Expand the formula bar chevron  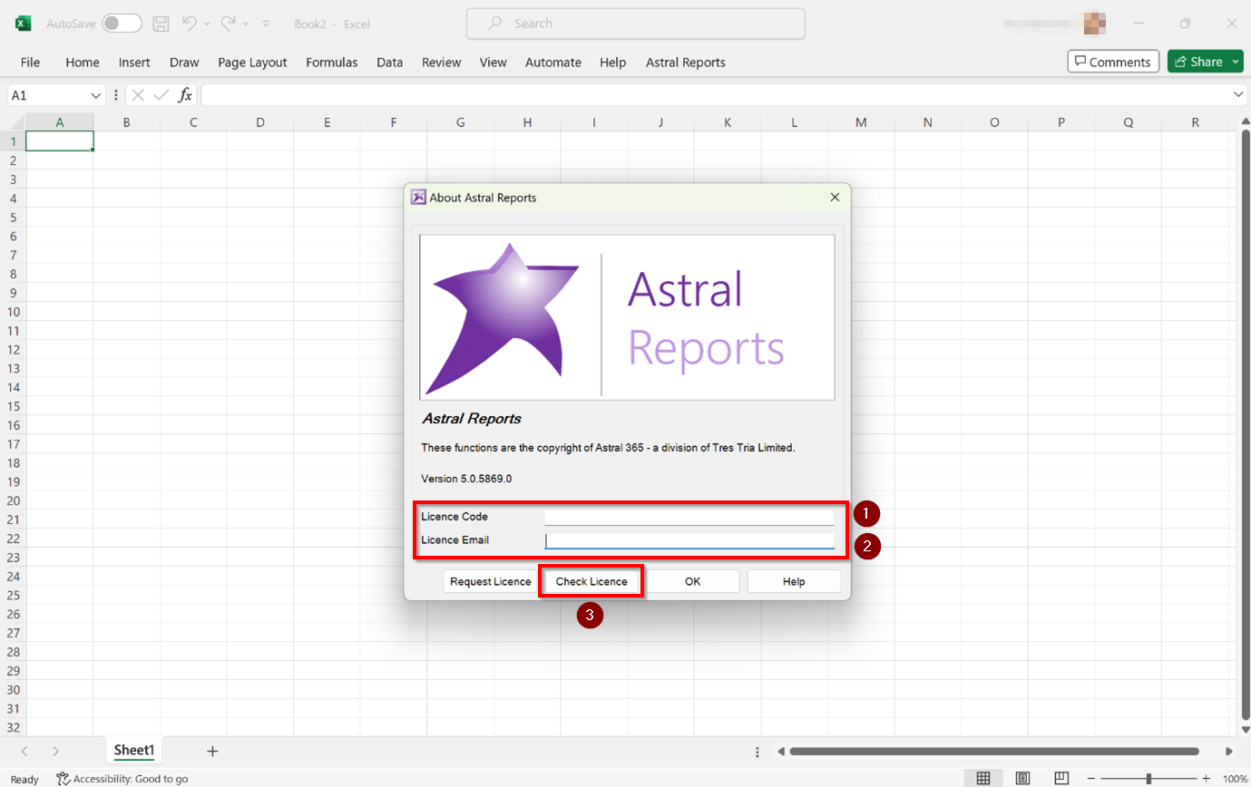(x=1240, y=95)
